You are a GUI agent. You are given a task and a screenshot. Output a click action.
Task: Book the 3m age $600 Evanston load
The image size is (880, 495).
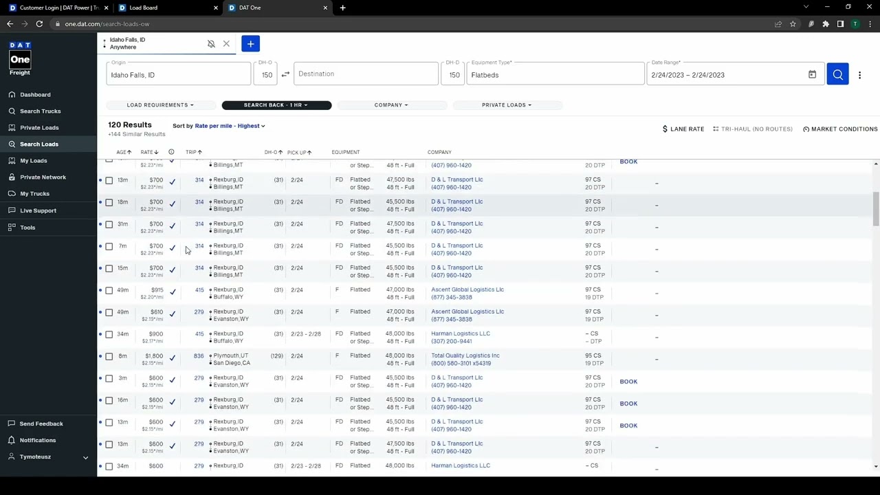click(628, 382)
